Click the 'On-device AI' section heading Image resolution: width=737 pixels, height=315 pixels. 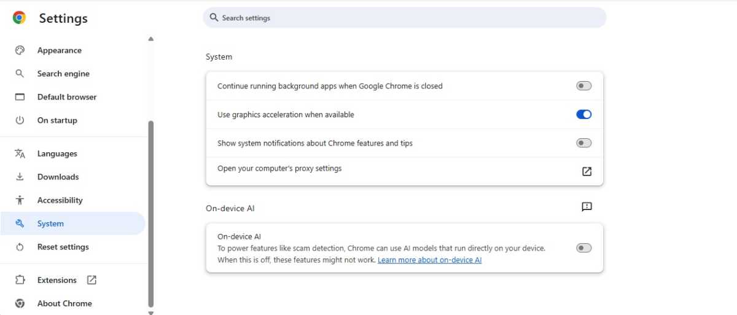(230, 208)
